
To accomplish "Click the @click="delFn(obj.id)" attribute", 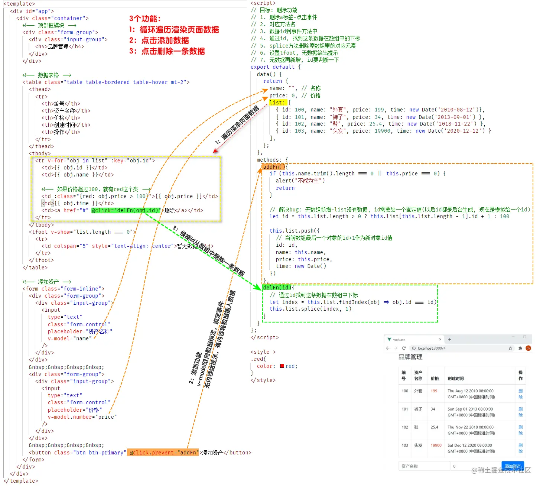I will (126, 210).
